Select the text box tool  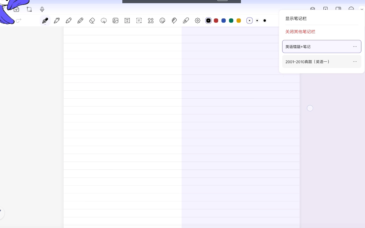127,21
